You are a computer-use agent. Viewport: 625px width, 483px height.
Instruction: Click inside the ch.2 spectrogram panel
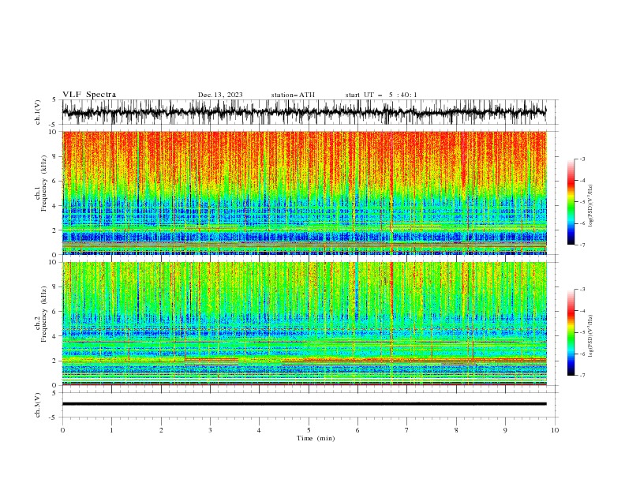pos(304,324)
